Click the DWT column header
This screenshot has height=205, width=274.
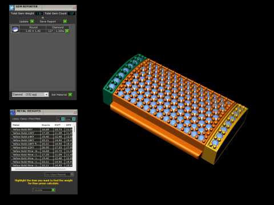coord(58,125)
